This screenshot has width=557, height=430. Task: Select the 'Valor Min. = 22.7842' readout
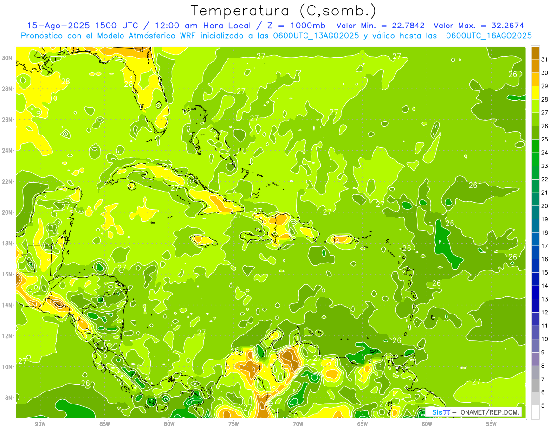(380, 26)
